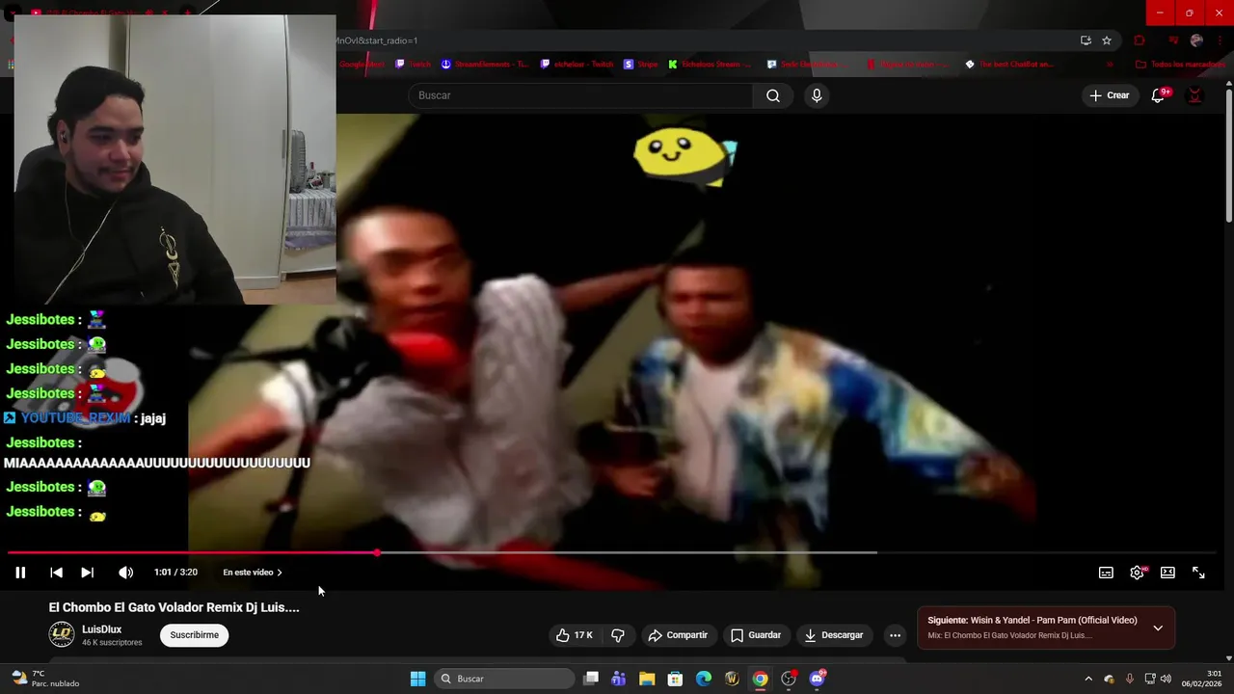Open the Crear create menu
Screen dimensions: 1234x694
[1110, 95]
